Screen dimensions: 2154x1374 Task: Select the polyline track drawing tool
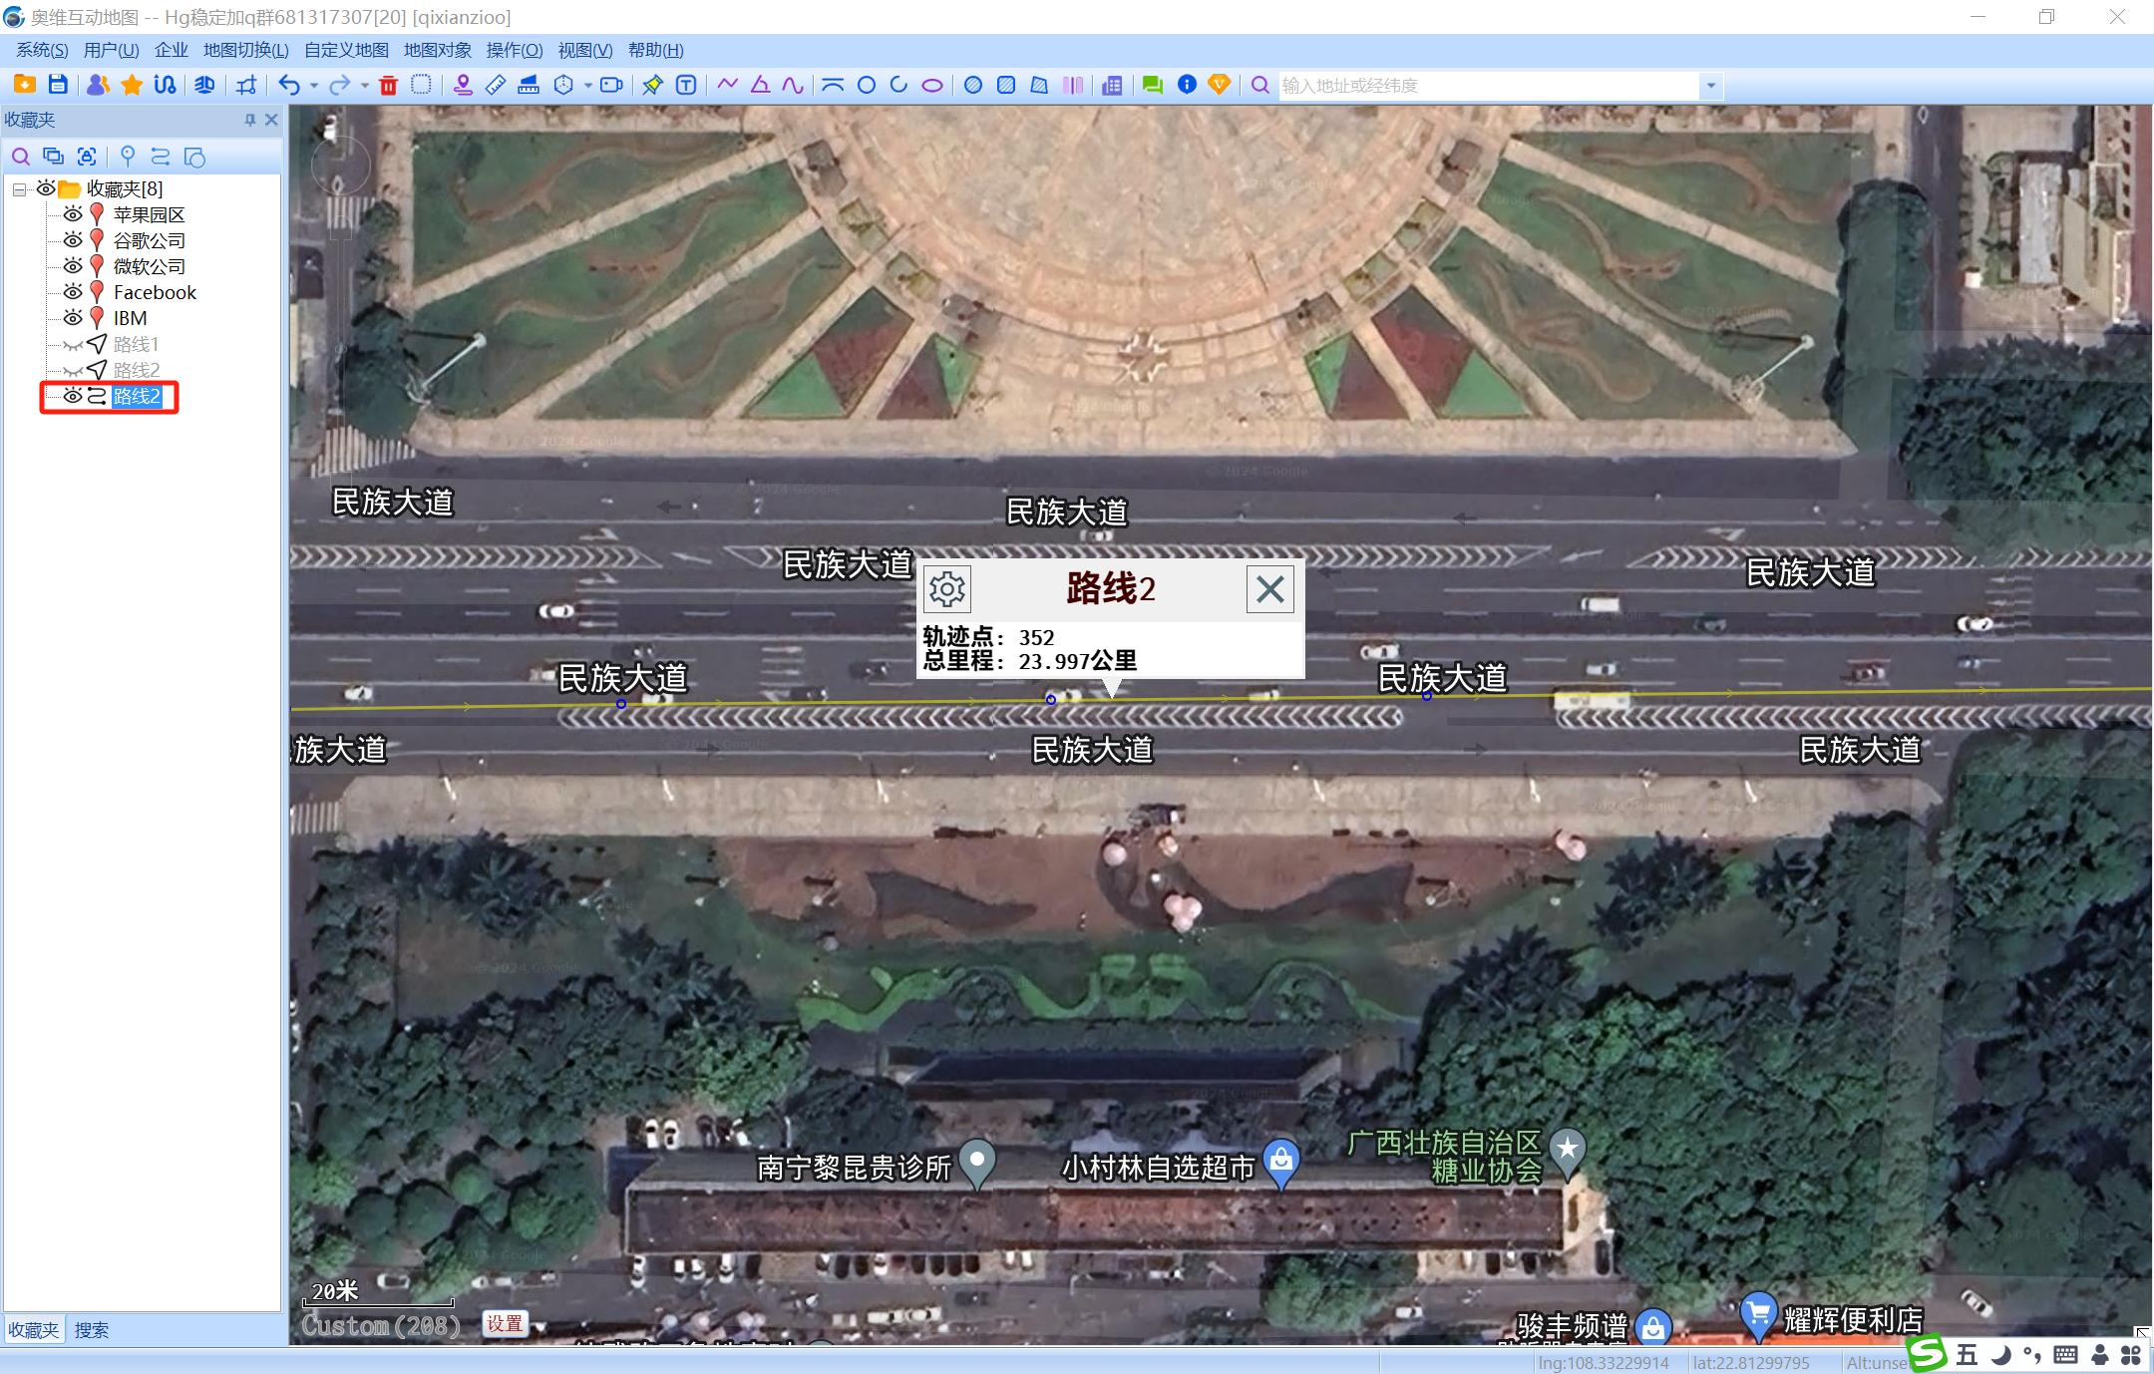727,85
